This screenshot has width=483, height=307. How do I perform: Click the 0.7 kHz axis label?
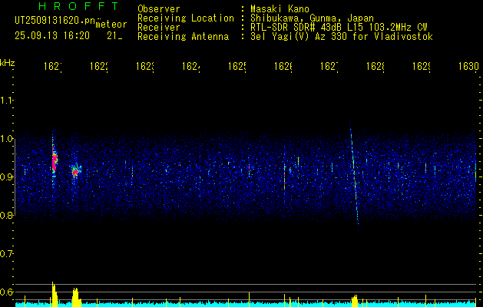coord(6,254)
